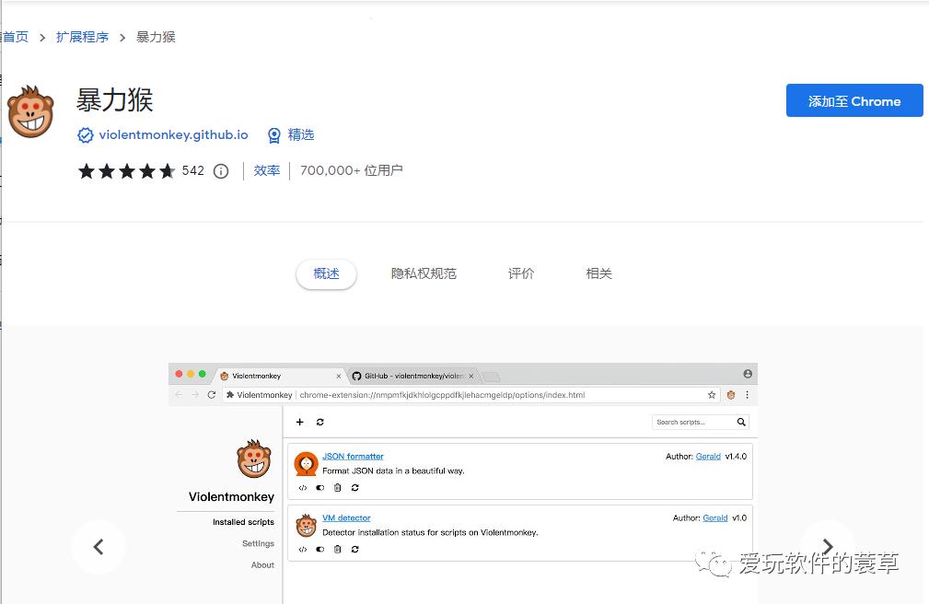929x604 pixels.
Task: Click the trash icon to delete JSON formatter
Action: pos(337,487)
